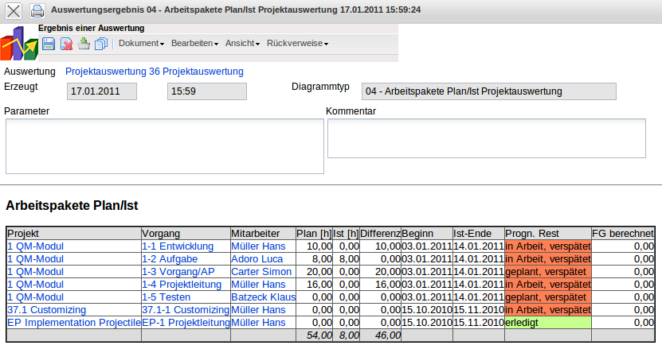The height and width of the screenshot is (349, 662).
Task: Click into the Kommentar text area
Action: (x=486, y=138)
